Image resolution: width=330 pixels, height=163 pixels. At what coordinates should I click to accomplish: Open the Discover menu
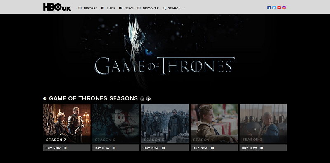tap(151, 8)
